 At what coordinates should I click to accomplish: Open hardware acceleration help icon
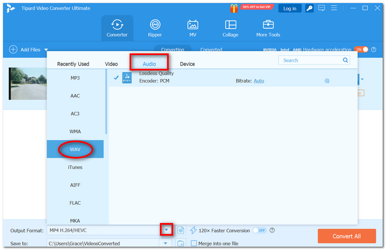[x=373, y=50]
